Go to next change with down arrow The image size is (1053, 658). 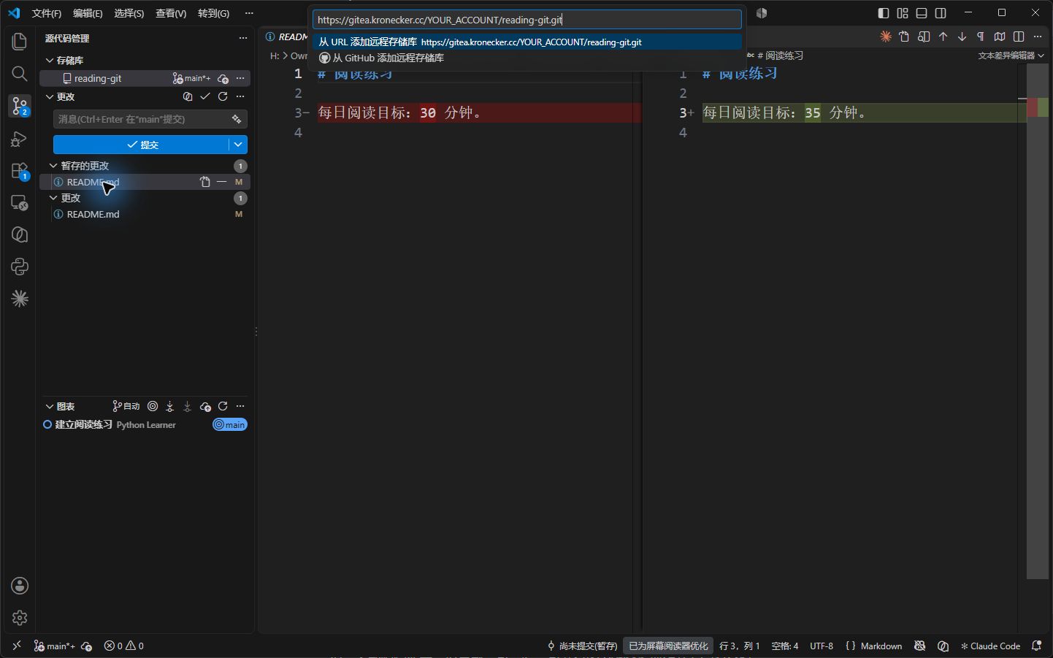tap(962, 37)
